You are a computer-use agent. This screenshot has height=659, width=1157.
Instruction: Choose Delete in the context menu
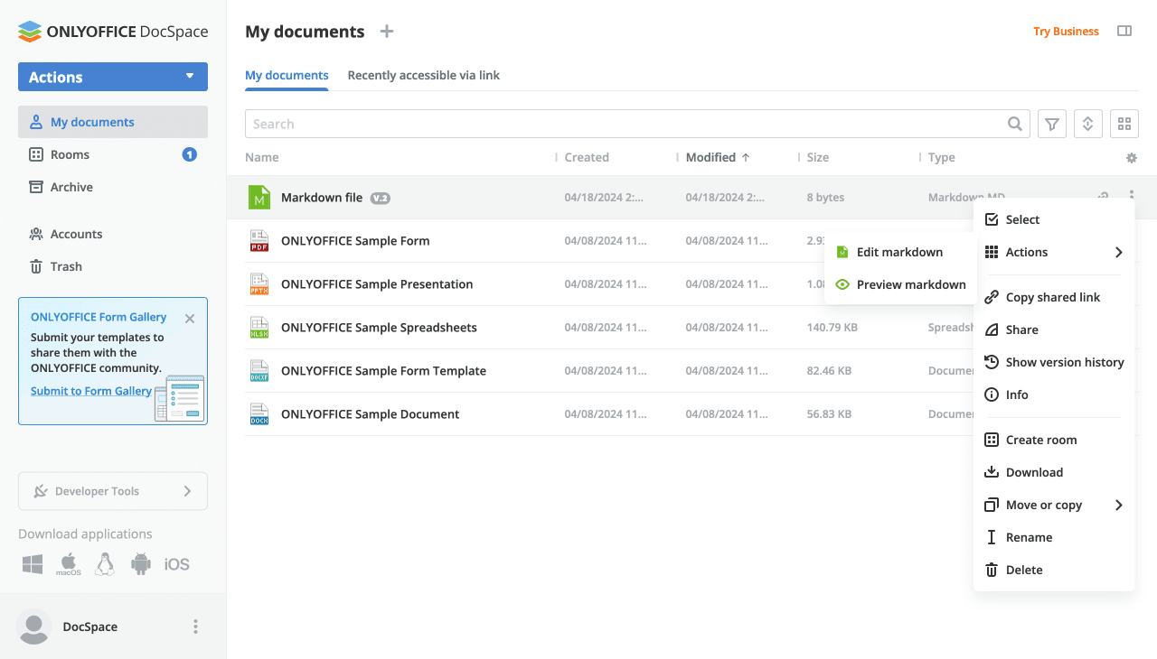pos(1054,570)
